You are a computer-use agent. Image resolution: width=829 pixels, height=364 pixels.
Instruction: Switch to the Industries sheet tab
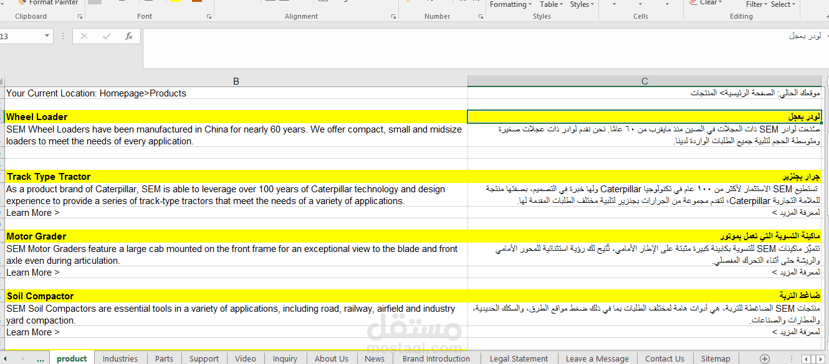[x=120, y=358]
